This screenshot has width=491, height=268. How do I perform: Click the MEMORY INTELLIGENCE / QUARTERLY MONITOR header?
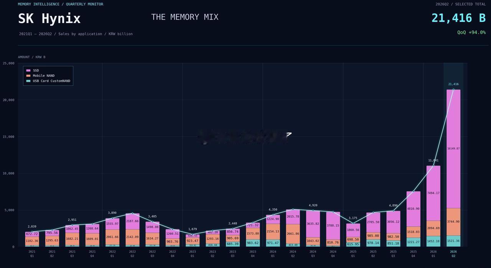pos(61,4)
